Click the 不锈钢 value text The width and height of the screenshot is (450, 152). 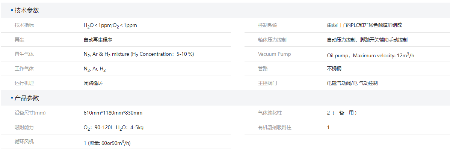pos(334,69)
